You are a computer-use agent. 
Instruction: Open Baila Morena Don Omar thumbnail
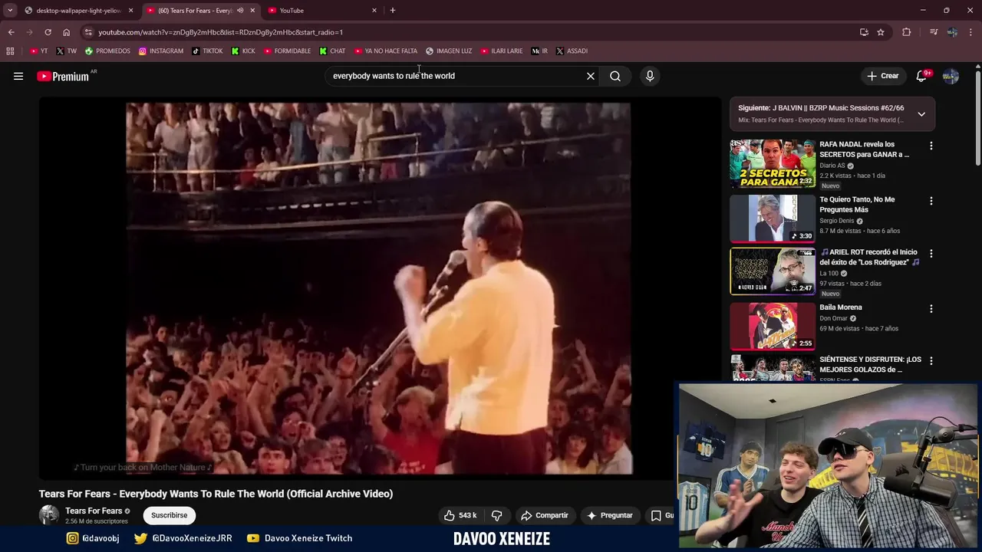(773, 327)
